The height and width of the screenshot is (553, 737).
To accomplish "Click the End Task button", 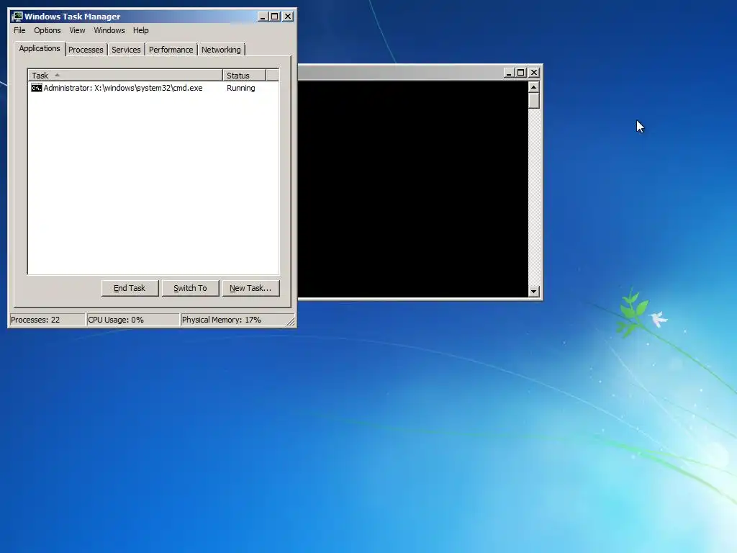I will [x=130, y=288].
